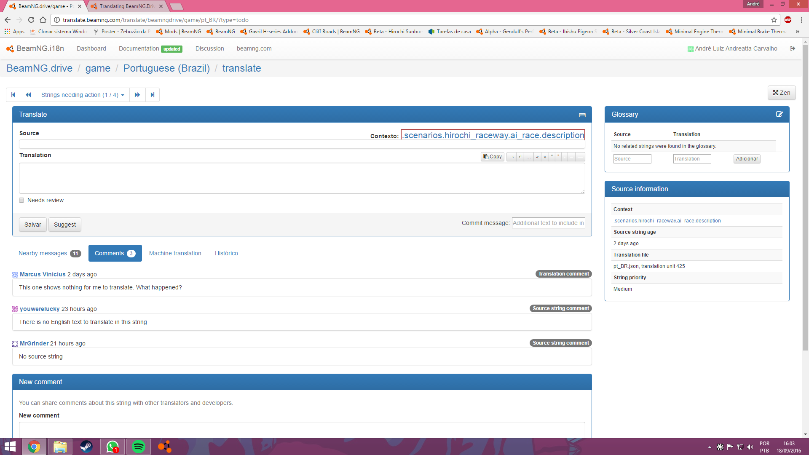Insert opening curly quote character
The image size is (809, 455).
click(552, 157)
